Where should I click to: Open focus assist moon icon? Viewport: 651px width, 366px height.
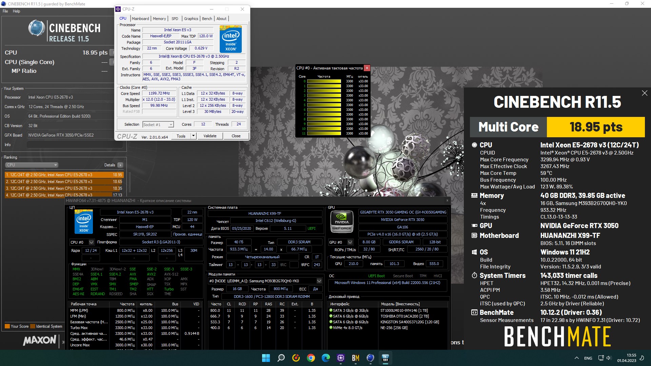(642, 358)
